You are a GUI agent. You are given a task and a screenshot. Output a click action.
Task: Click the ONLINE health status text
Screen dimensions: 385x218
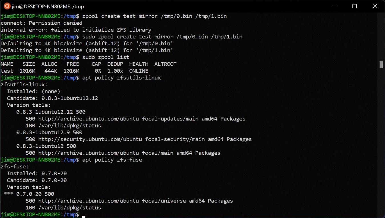[x=139, y=71]
